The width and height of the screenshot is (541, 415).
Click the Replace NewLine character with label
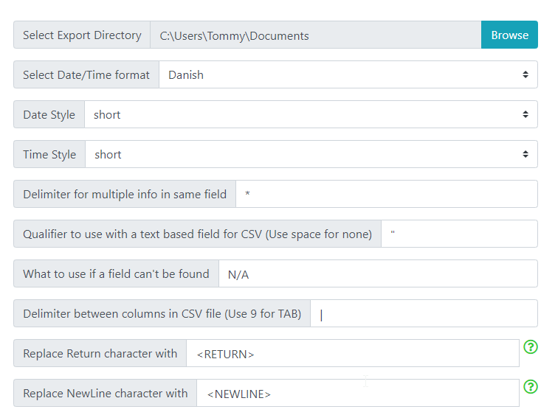pyautogui.click(x=105, y=393)
